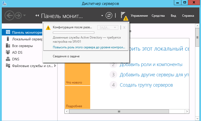This screenshot has width=201, height=121.
Task: Open the Средства menu
Action: click(158, 16)
